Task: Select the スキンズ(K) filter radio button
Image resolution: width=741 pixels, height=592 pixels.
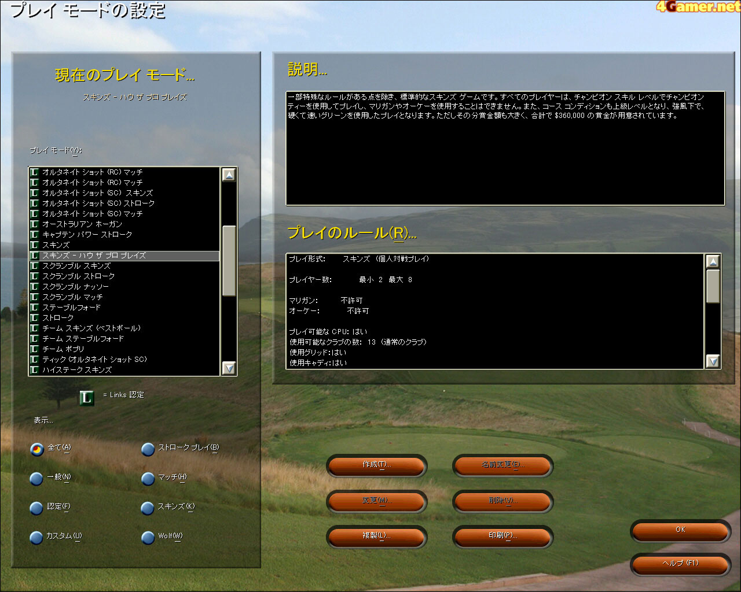Action: tap(148, 508)
